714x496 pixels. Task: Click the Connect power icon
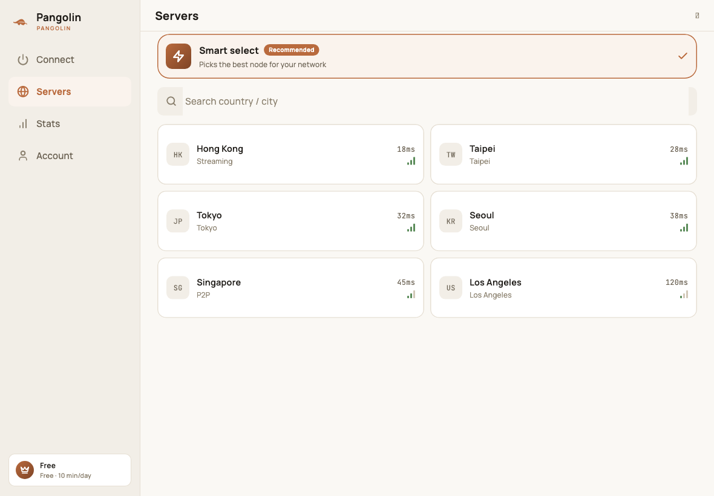tap(23, 60)
